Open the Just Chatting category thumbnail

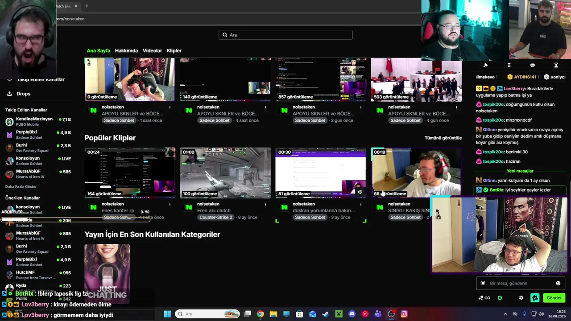pos(107,274)
